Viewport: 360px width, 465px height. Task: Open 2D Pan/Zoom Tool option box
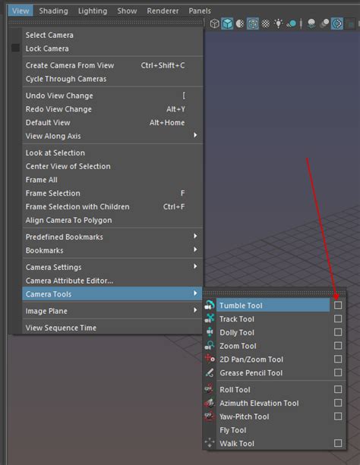338,359
